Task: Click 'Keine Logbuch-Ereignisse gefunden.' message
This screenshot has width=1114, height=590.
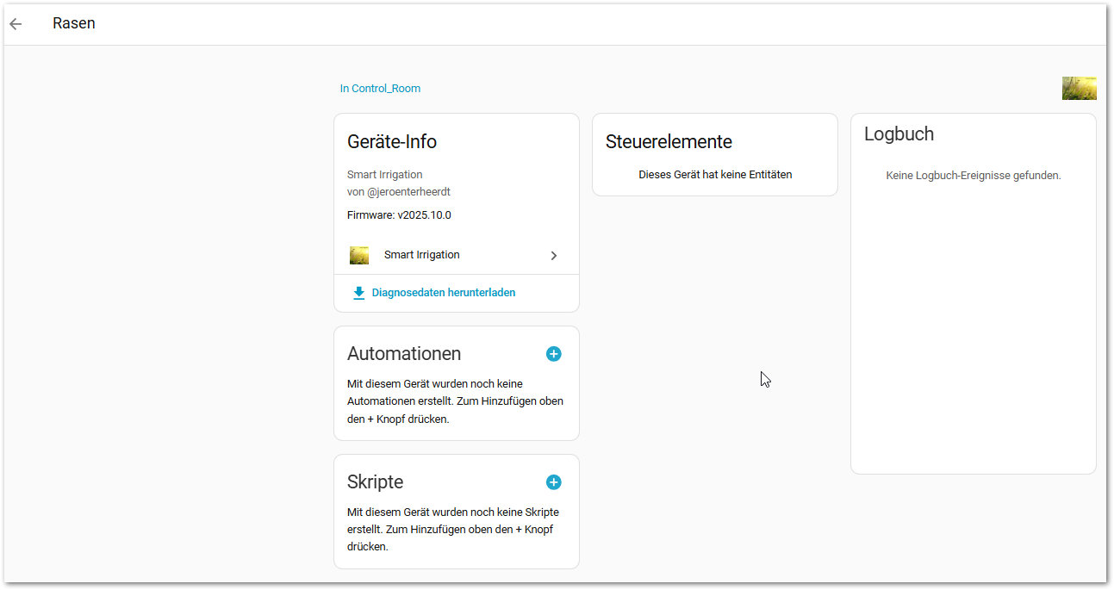Action: click(x=973, y=176)
